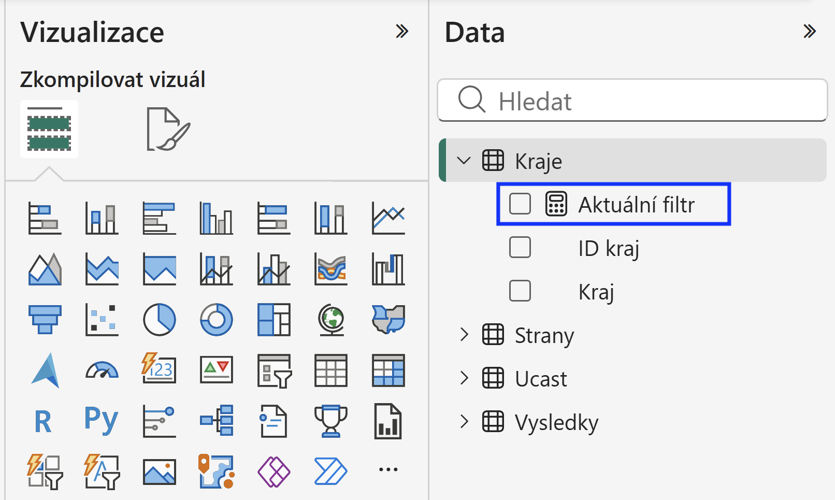
Task: Select the stacked bar chart visual
Action: [45, 218]
